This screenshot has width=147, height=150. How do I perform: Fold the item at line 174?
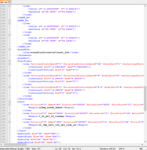[x=9, y=76]
